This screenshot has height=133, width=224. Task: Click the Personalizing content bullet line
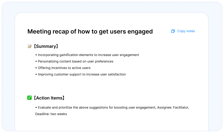tap(74, 61)
